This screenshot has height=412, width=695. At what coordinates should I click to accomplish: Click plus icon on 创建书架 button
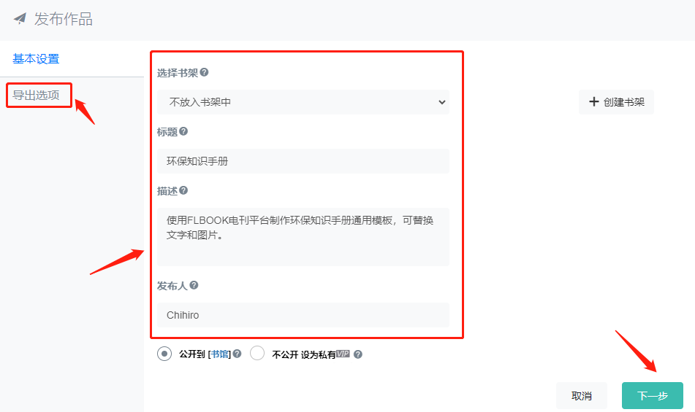click(x=594, y=101)
